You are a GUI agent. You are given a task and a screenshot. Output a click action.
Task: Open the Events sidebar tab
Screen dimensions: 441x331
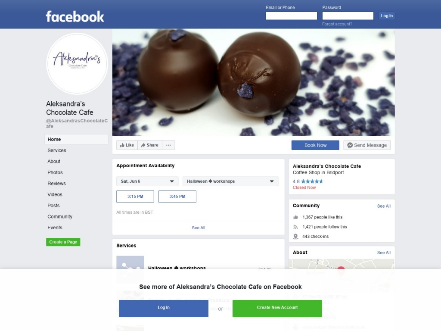tap(55, 228)
